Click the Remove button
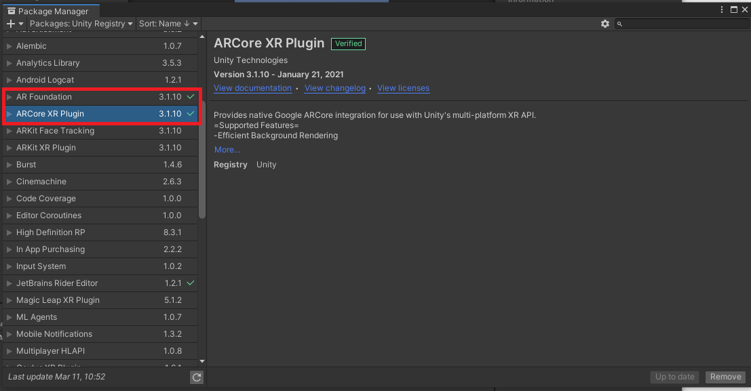This screenshot has width=751, height=391. [x=726, y=377]
